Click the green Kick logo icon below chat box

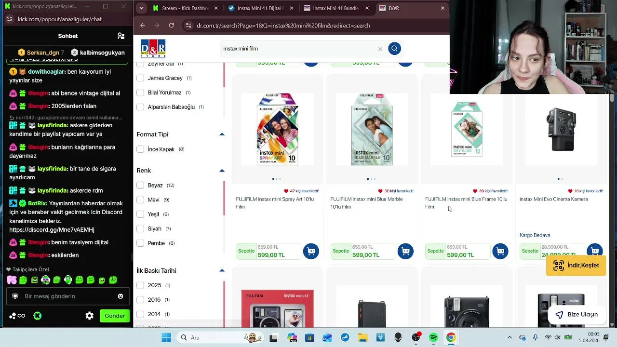(37, 316)
